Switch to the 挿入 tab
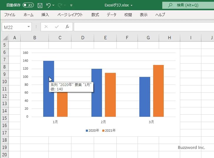214x158 pixels. pyautogui.click(x=45, y=15)
